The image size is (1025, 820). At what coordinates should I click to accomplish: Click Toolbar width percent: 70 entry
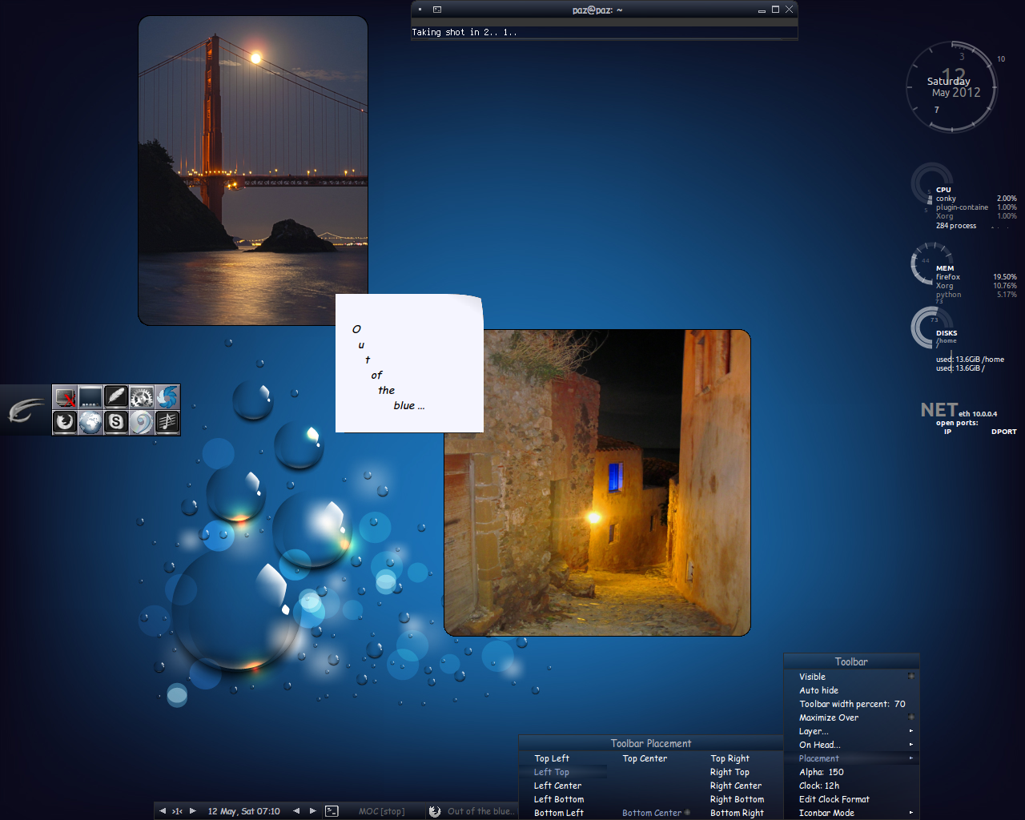[852, 704]
